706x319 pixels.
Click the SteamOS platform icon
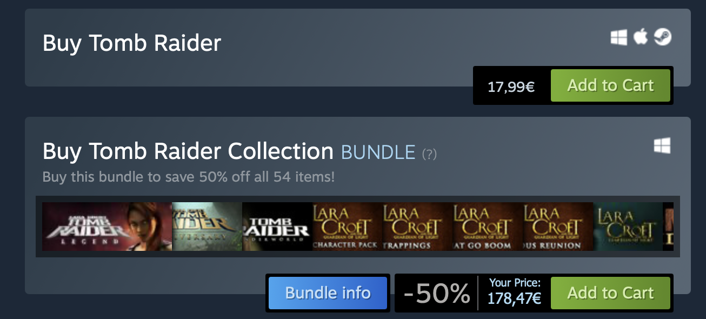pyautogui.click(x=662, y=37)
